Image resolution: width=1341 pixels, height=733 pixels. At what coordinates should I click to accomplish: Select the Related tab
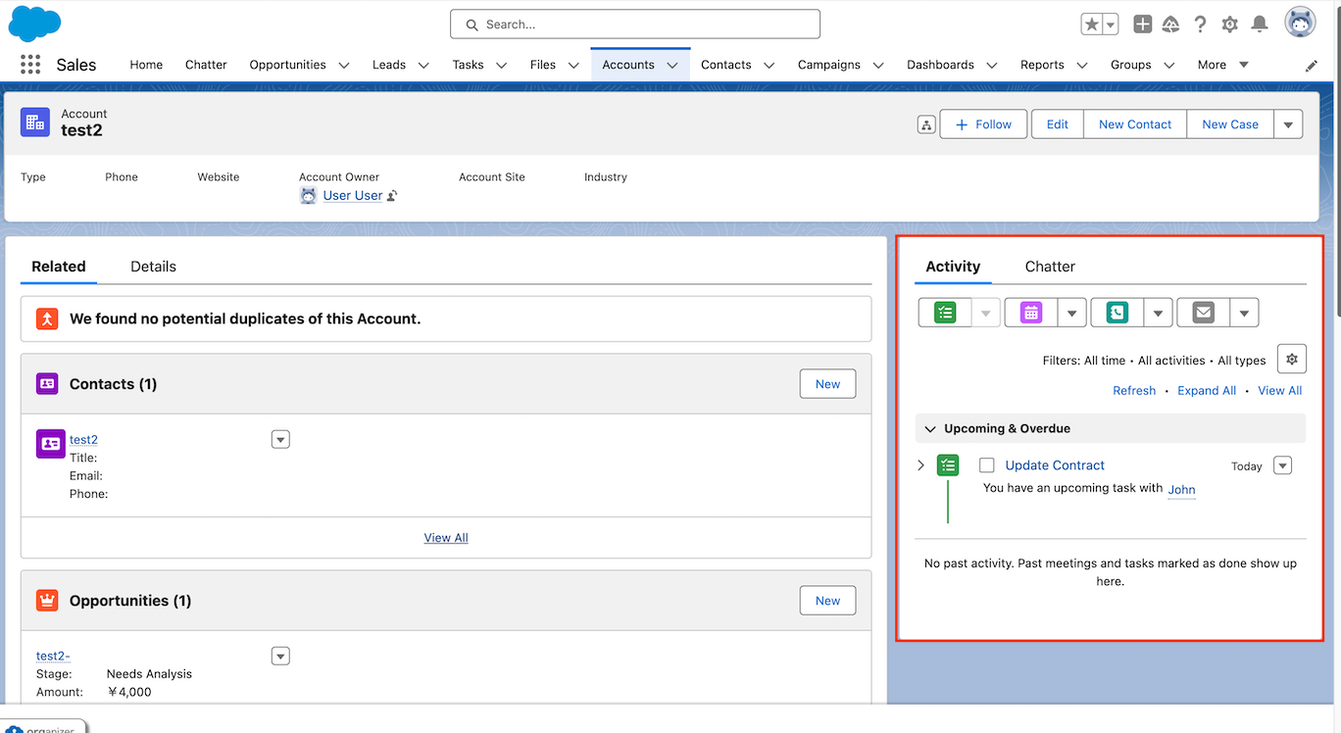pyautogui.click(x=59, y=267)
